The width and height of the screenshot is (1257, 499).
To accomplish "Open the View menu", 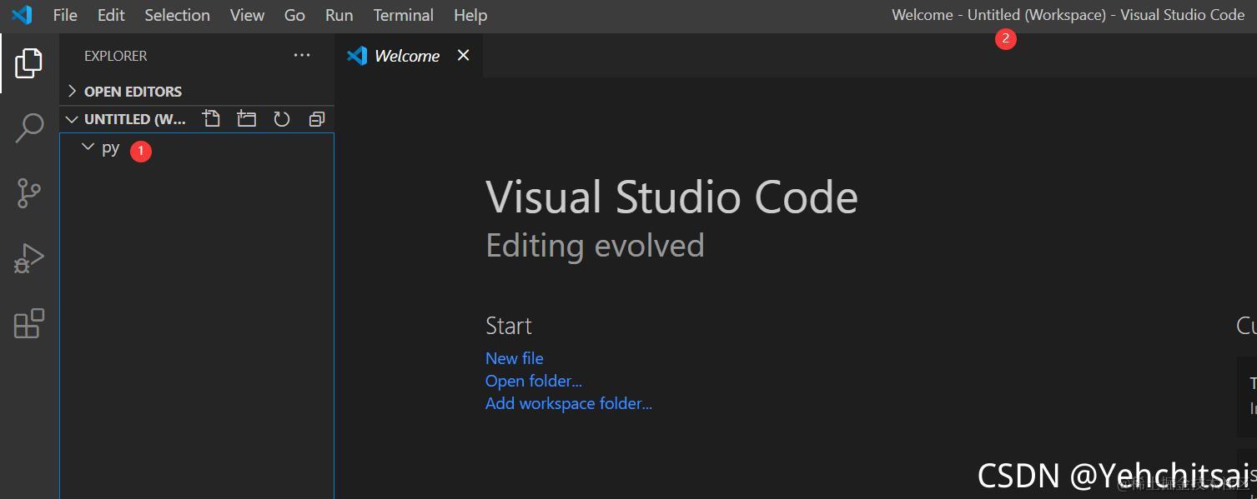I will click(247, 15).
